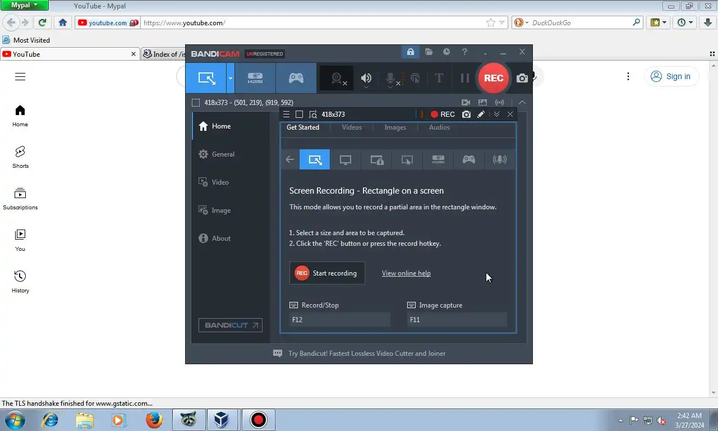Select fullscreen monitor recording mode

[346, 160]
